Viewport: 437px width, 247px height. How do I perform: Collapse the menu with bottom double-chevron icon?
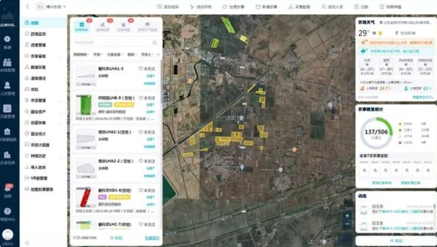click(x=27, y=243)
